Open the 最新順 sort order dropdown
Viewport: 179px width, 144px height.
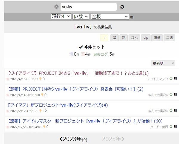tap(163, 63)
